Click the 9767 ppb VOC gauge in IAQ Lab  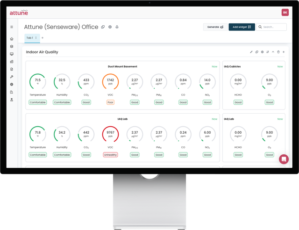point(110,134)
